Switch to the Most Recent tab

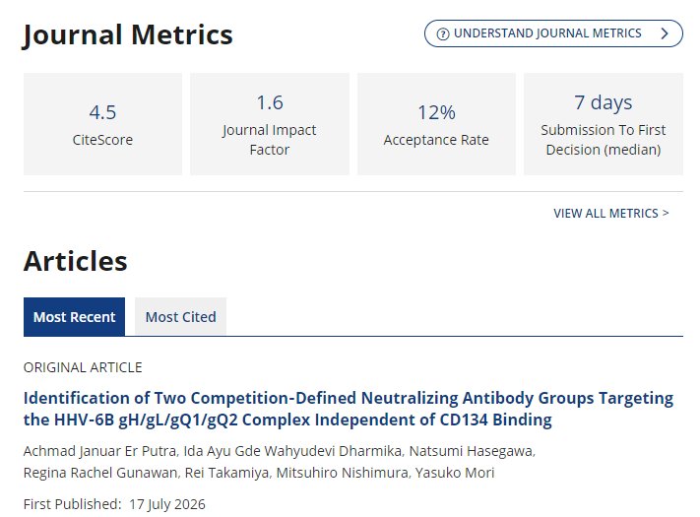74,316
